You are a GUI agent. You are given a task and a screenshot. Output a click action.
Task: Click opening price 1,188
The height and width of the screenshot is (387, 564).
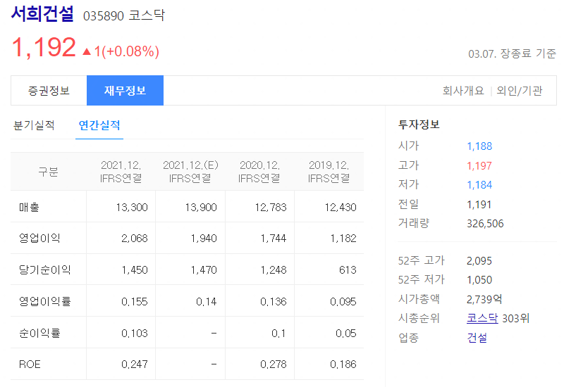[x=479, y=146]
